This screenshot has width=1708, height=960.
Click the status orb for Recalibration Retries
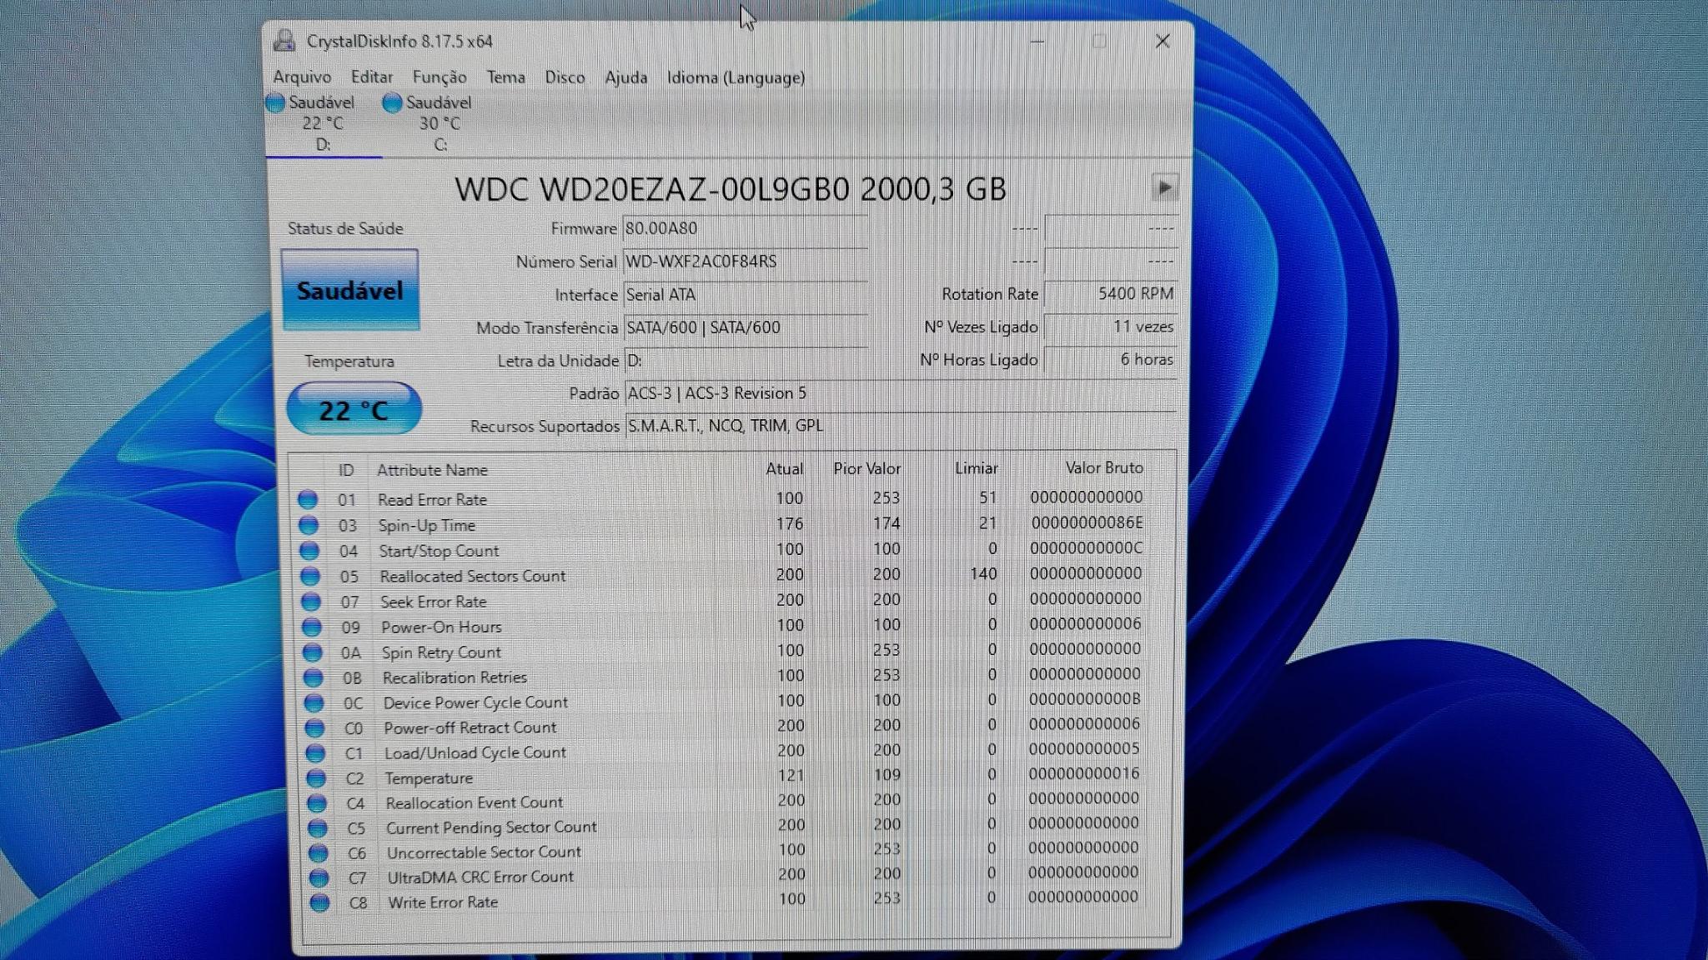(314, 677)
